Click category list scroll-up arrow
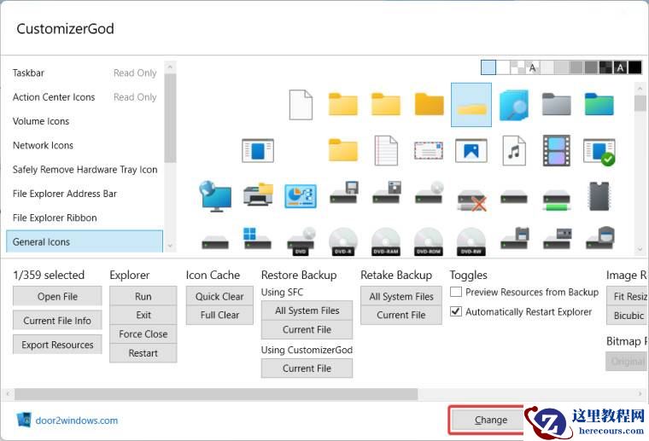 click(x=170, y=67)
